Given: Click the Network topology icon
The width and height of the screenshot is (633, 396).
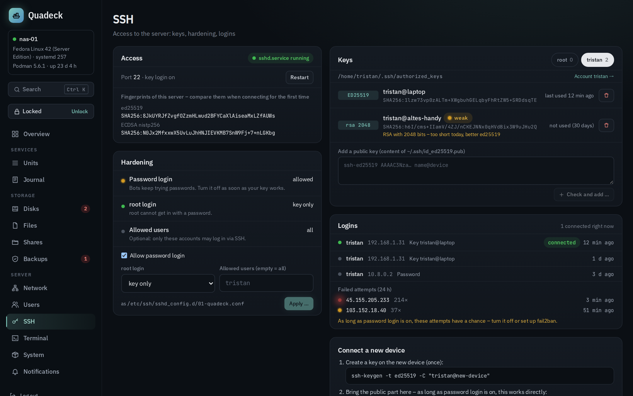Looking at the screenshot, I should click(x=15, y=288).
